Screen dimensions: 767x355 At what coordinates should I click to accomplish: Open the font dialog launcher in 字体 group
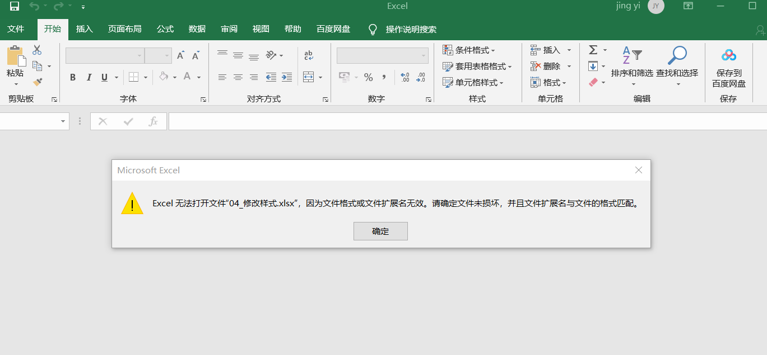203,99
